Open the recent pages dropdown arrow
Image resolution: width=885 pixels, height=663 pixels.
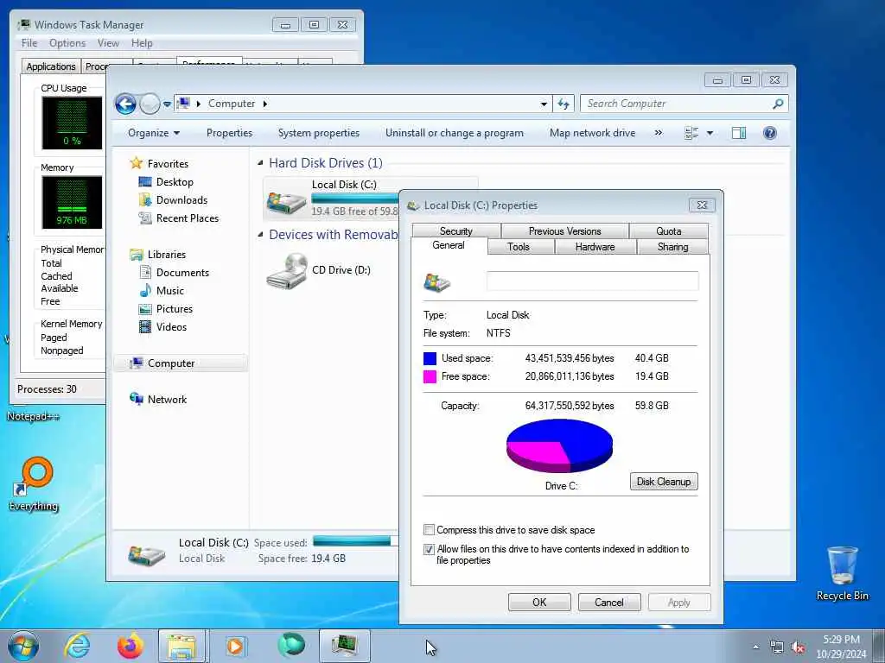[167, 104]
